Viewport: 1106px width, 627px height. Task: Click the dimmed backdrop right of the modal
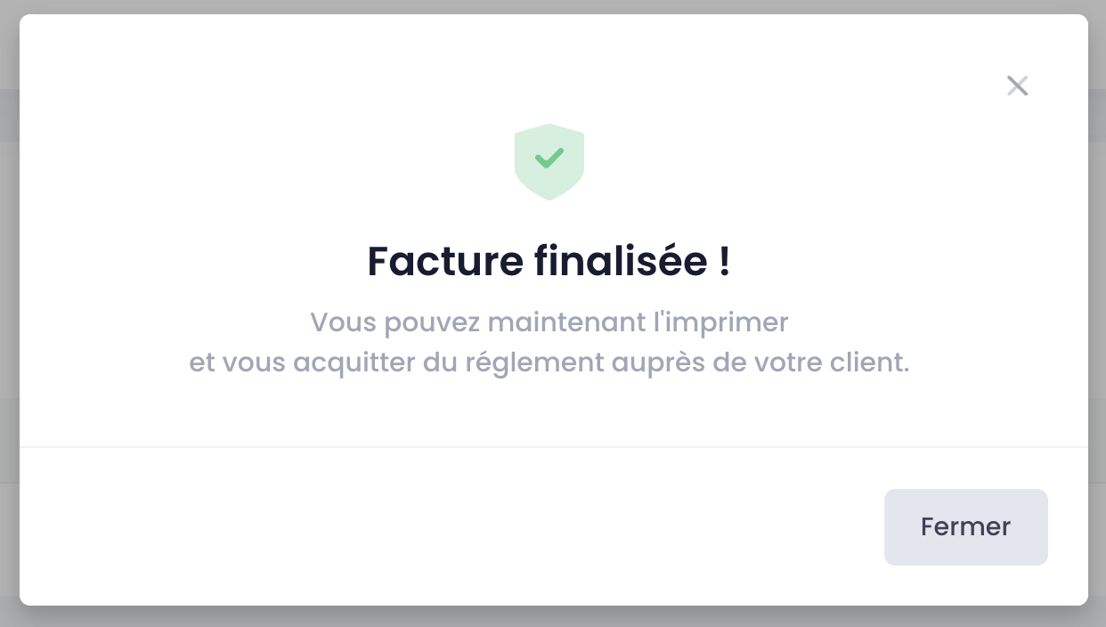1097,312
